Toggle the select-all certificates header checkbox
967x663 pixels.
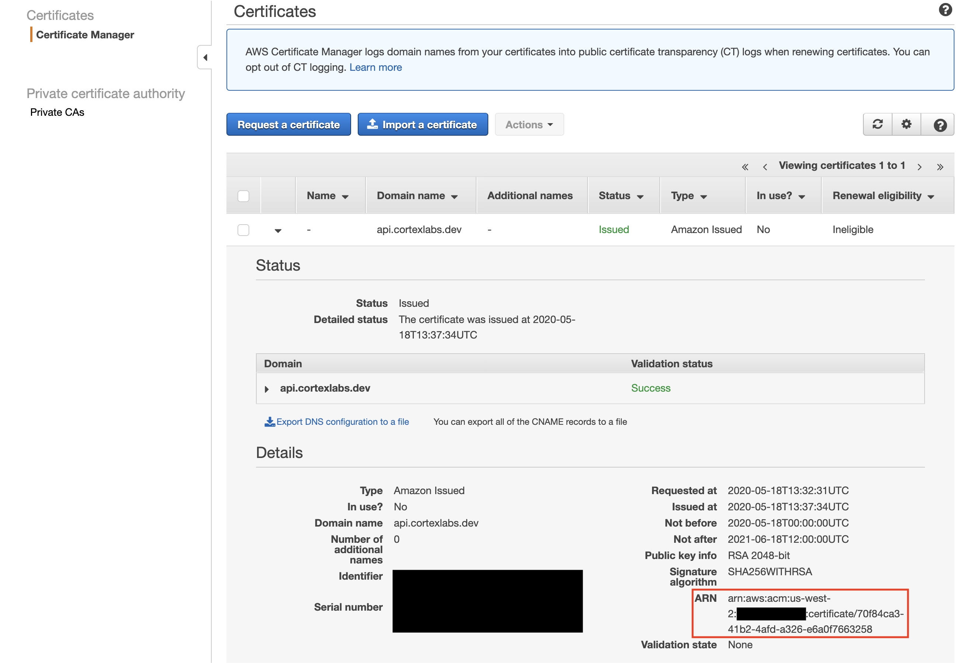(x=243, y=196)
